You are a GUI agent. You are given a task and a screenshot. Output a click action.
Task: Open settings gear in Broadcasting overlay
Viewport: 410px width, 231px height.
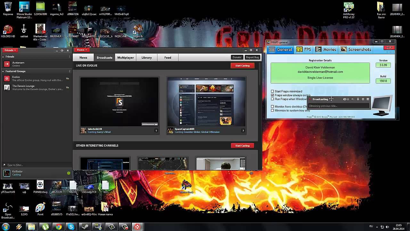(363, 99)
